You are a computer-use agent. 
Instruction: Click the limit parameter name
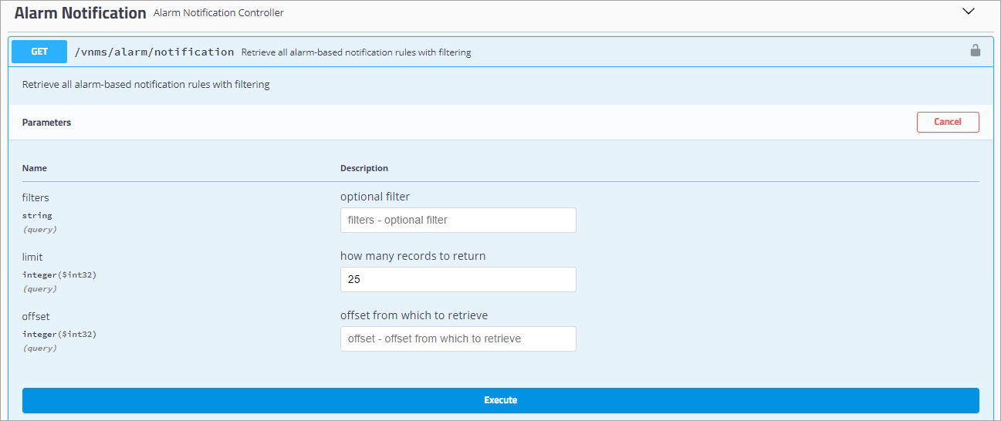click(x=33, y=257)
